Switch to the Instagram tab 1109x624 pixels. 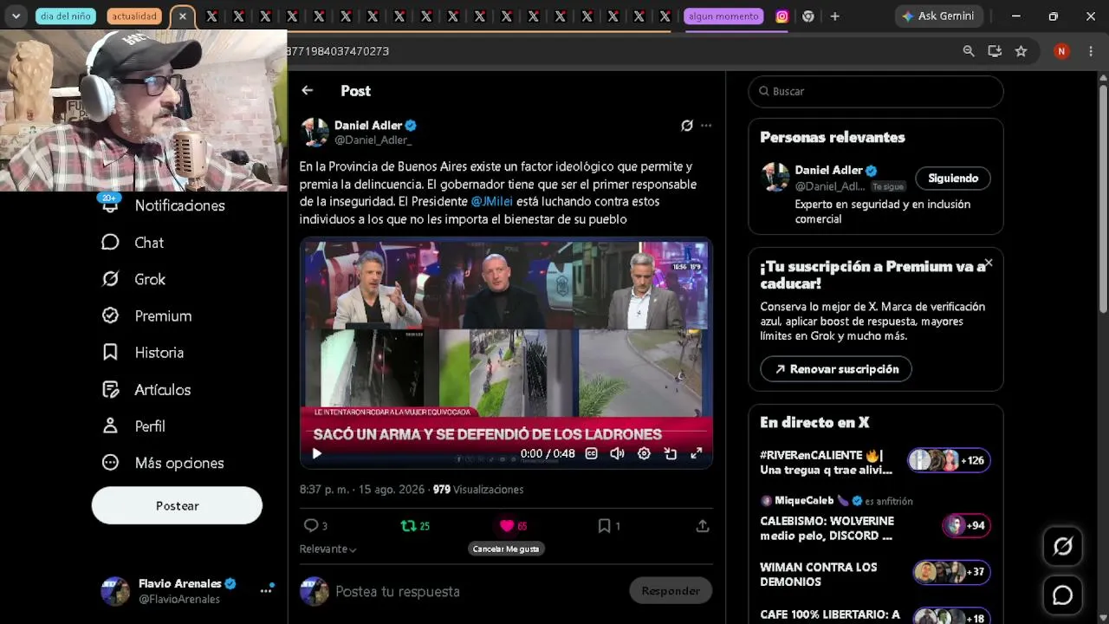point(781,16)
